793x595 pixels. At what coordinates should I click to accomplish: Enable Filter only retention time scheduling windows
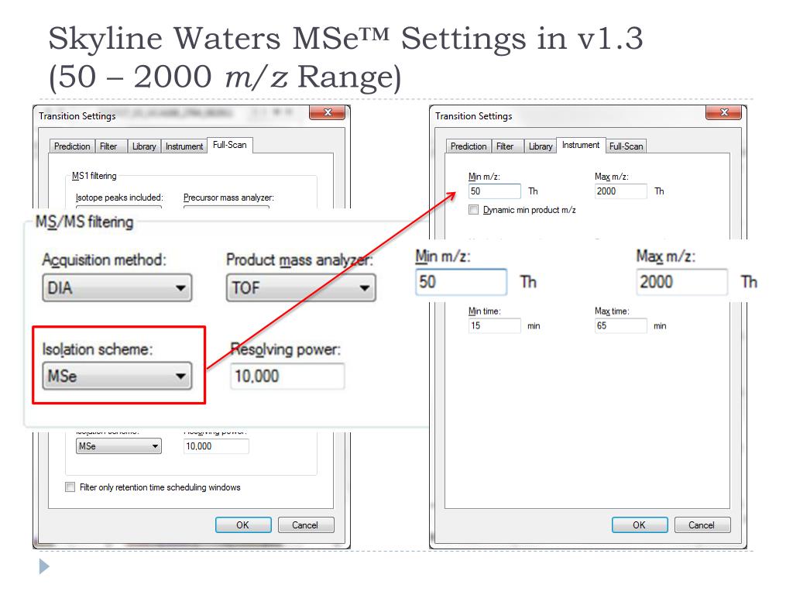coord(70,487)
